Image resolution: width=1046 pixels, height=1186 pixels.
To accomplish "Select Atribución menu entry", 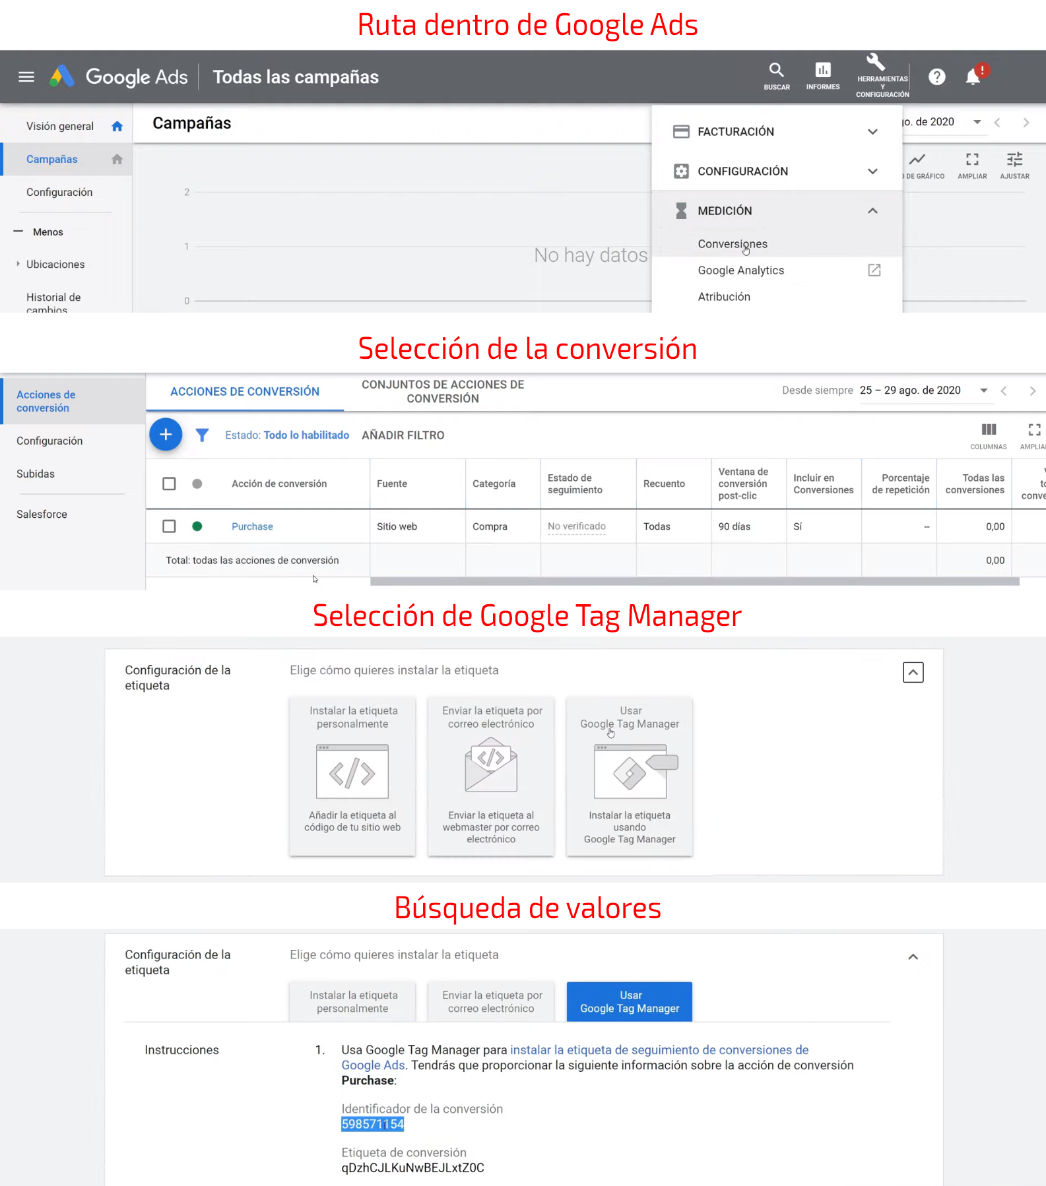I will [724, 296].
